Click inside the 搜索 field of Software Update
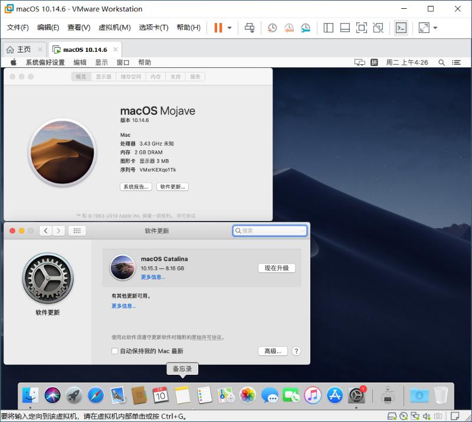472x422 pixels. [270, 230]
